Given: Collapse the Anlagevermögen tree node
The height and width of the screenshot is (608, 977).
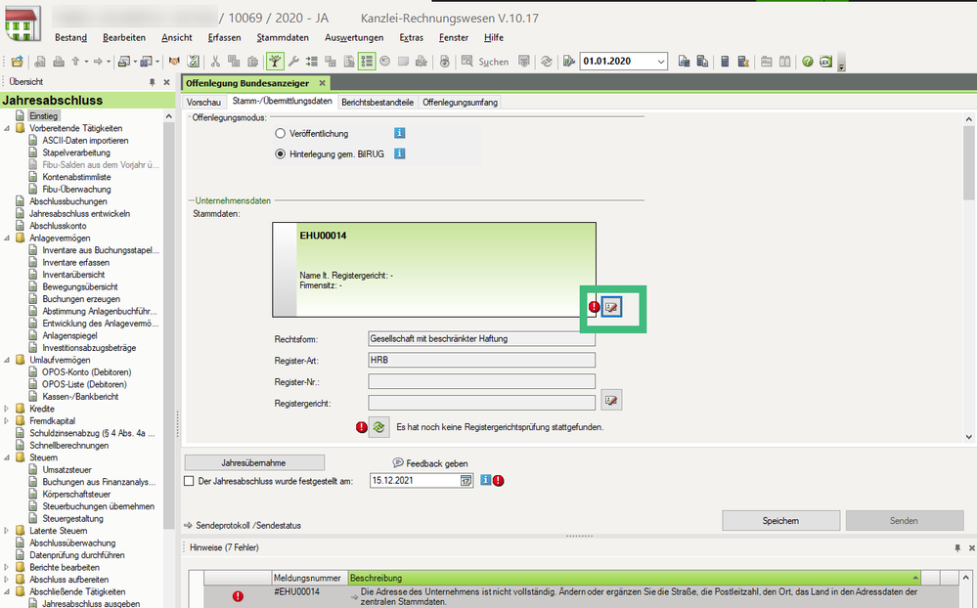Looking at the screenshot, I should [7, 238].
